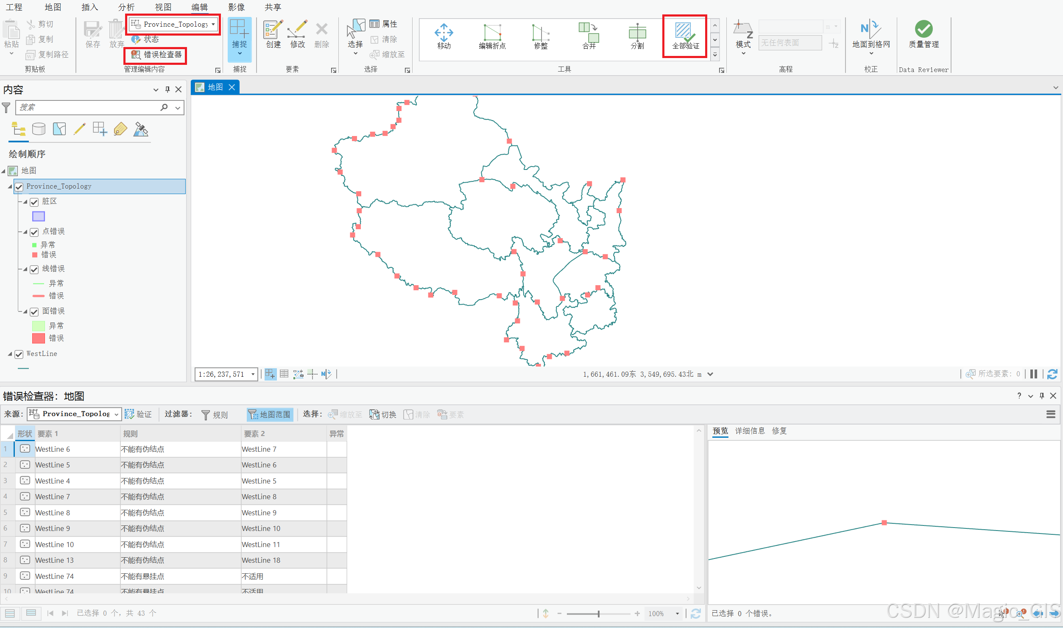The width and height of the screenshot is (1063, 628).
Task: Switch to the 修复 tab
Action: [779, 431]
